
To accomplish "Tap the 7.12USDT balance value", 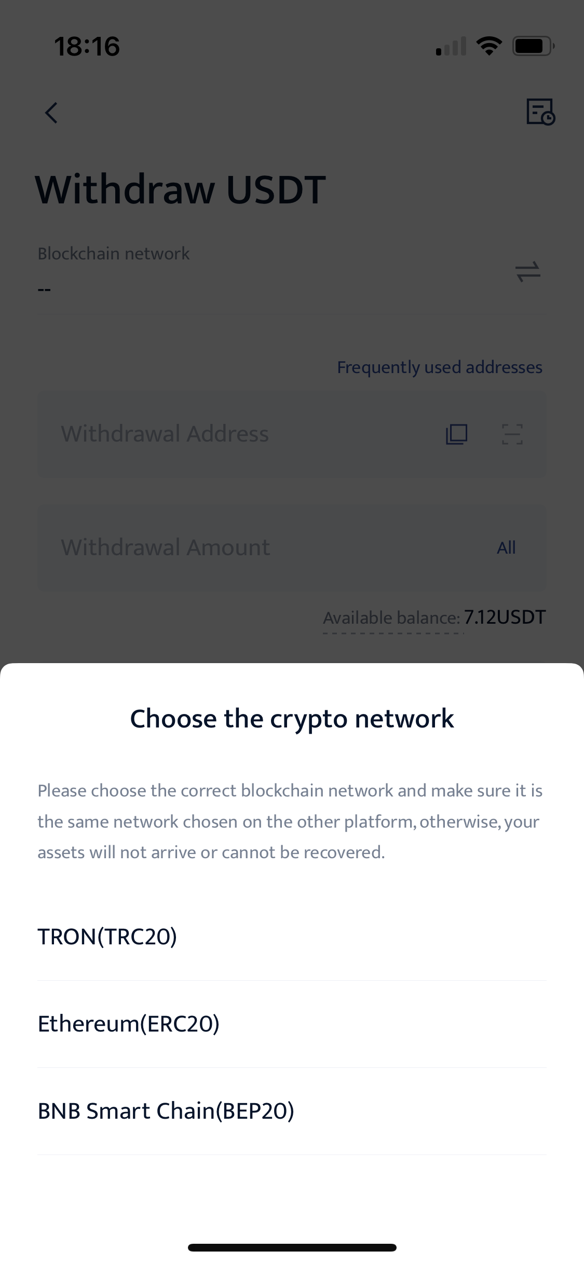I will [505, 617].
